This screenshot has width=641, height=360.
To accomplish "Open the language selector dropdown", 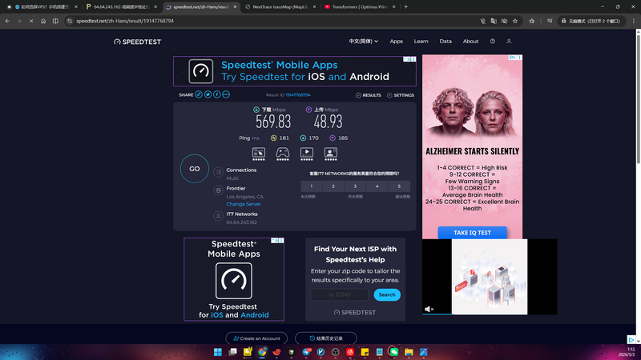I will (364, 42).
